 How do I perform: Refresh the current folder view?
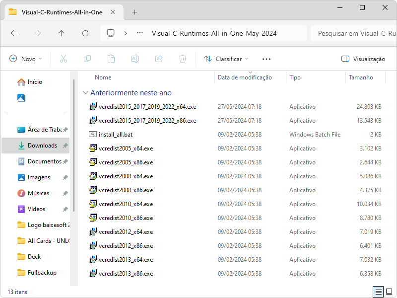tap(85, 33)
